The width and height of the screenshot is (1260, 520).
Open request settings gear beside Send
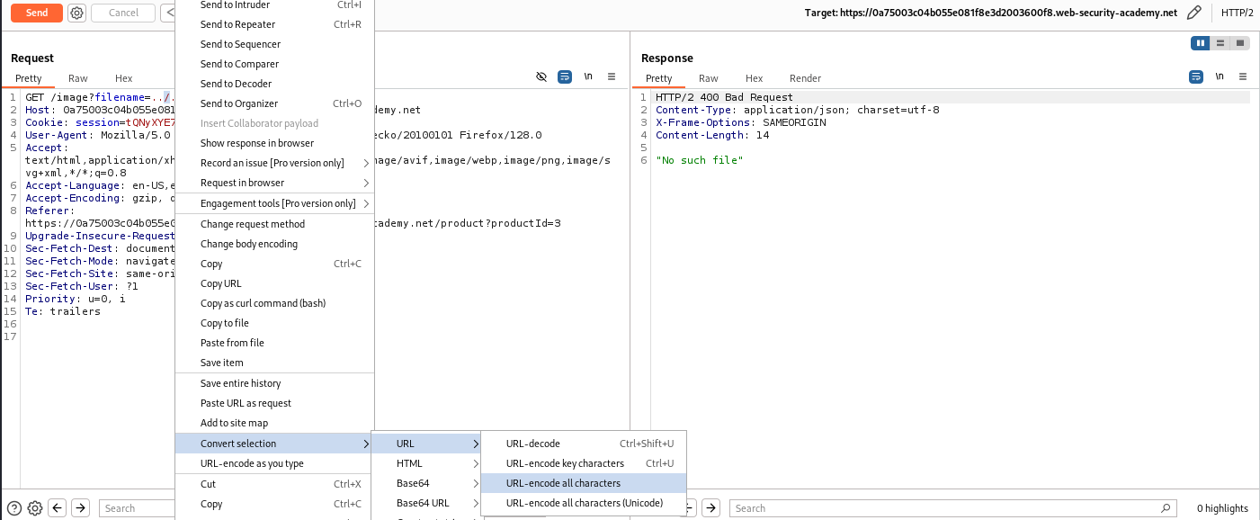[x=77, y=13]
